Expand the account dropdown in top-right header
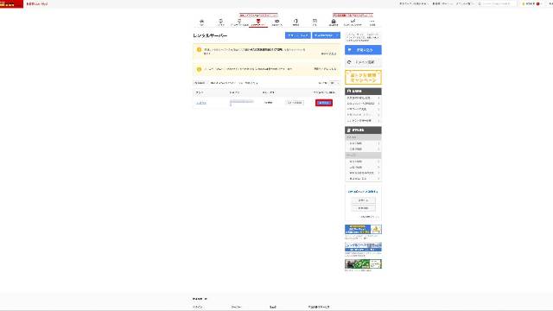 (531, 3)
